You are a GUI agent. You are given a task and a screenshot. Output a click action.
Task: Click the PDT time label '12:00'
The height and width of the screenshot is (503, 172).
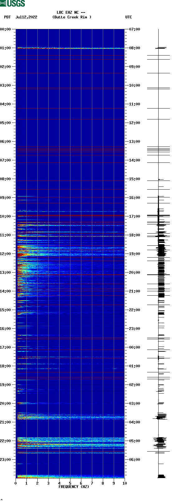coord(6,254)
